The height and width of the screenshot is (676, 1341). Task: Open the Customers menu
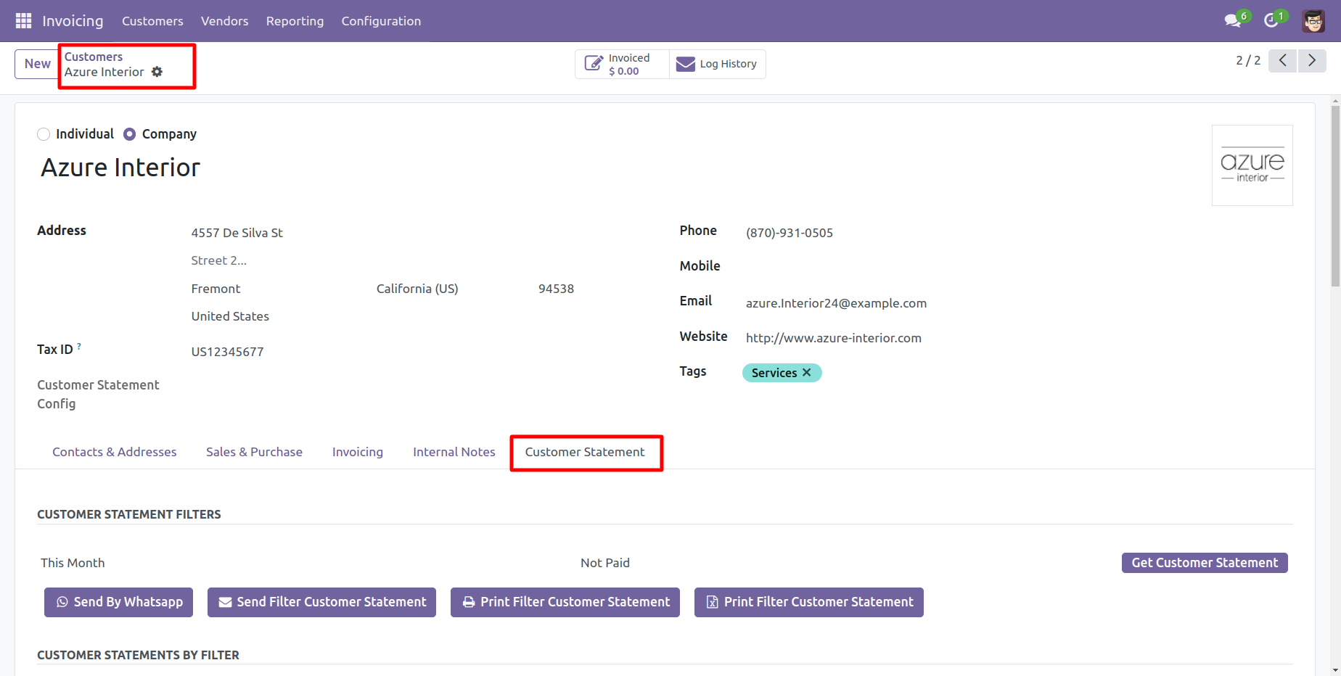coord(152,21)
